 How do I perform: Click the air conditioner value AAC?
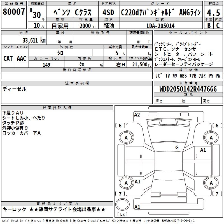[22, 59]
